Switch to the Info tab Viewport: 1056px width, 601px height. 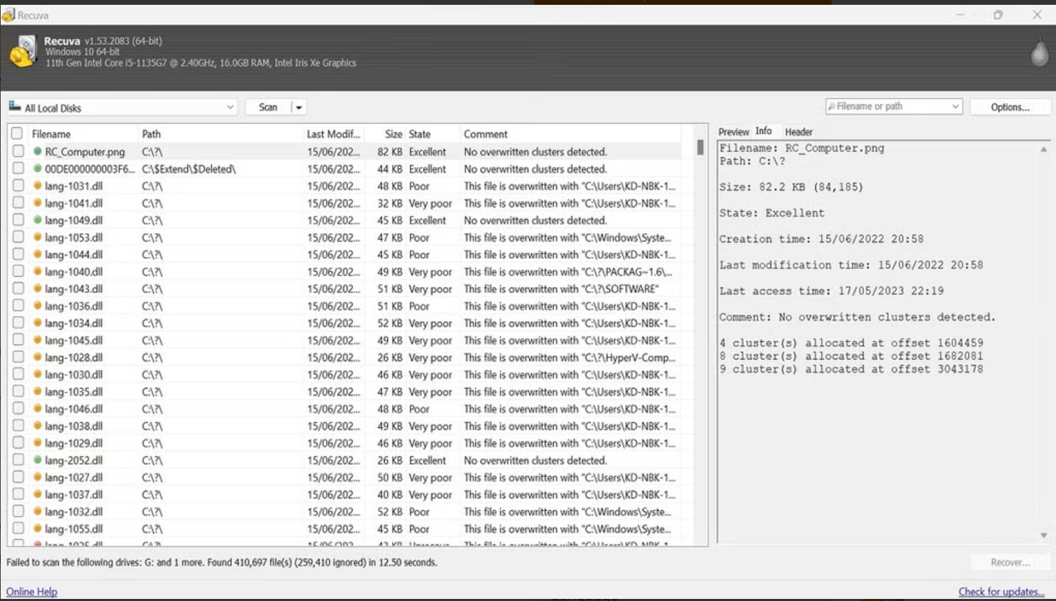pyautogui.click(x=763, y=131)
